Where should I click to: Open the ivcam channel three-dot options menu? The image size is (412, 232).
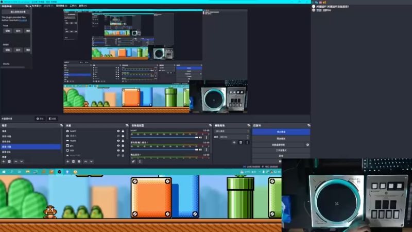[207, 137]
